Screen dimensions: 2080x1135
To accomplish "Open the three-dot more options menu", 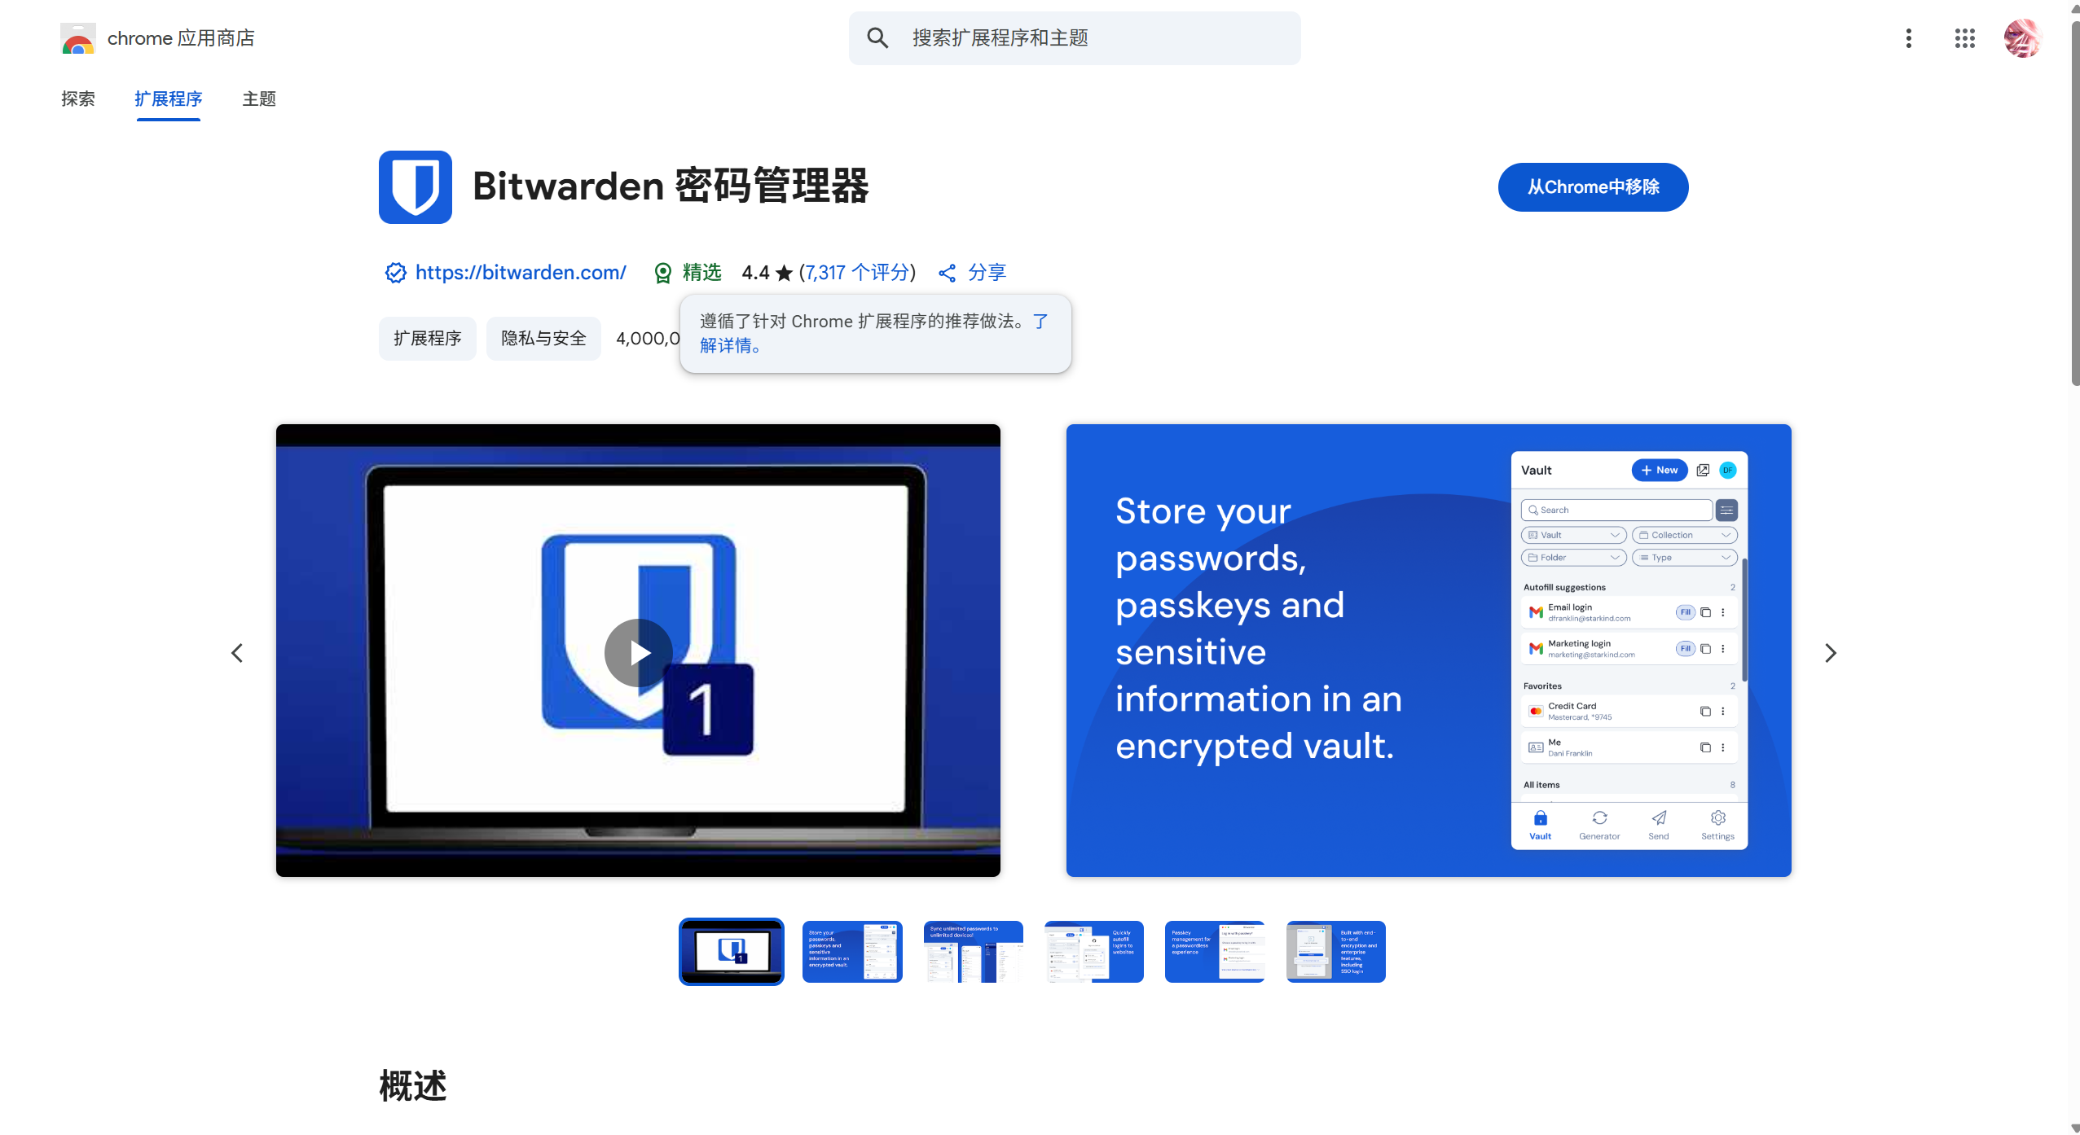I will (x=1908, y=38).
